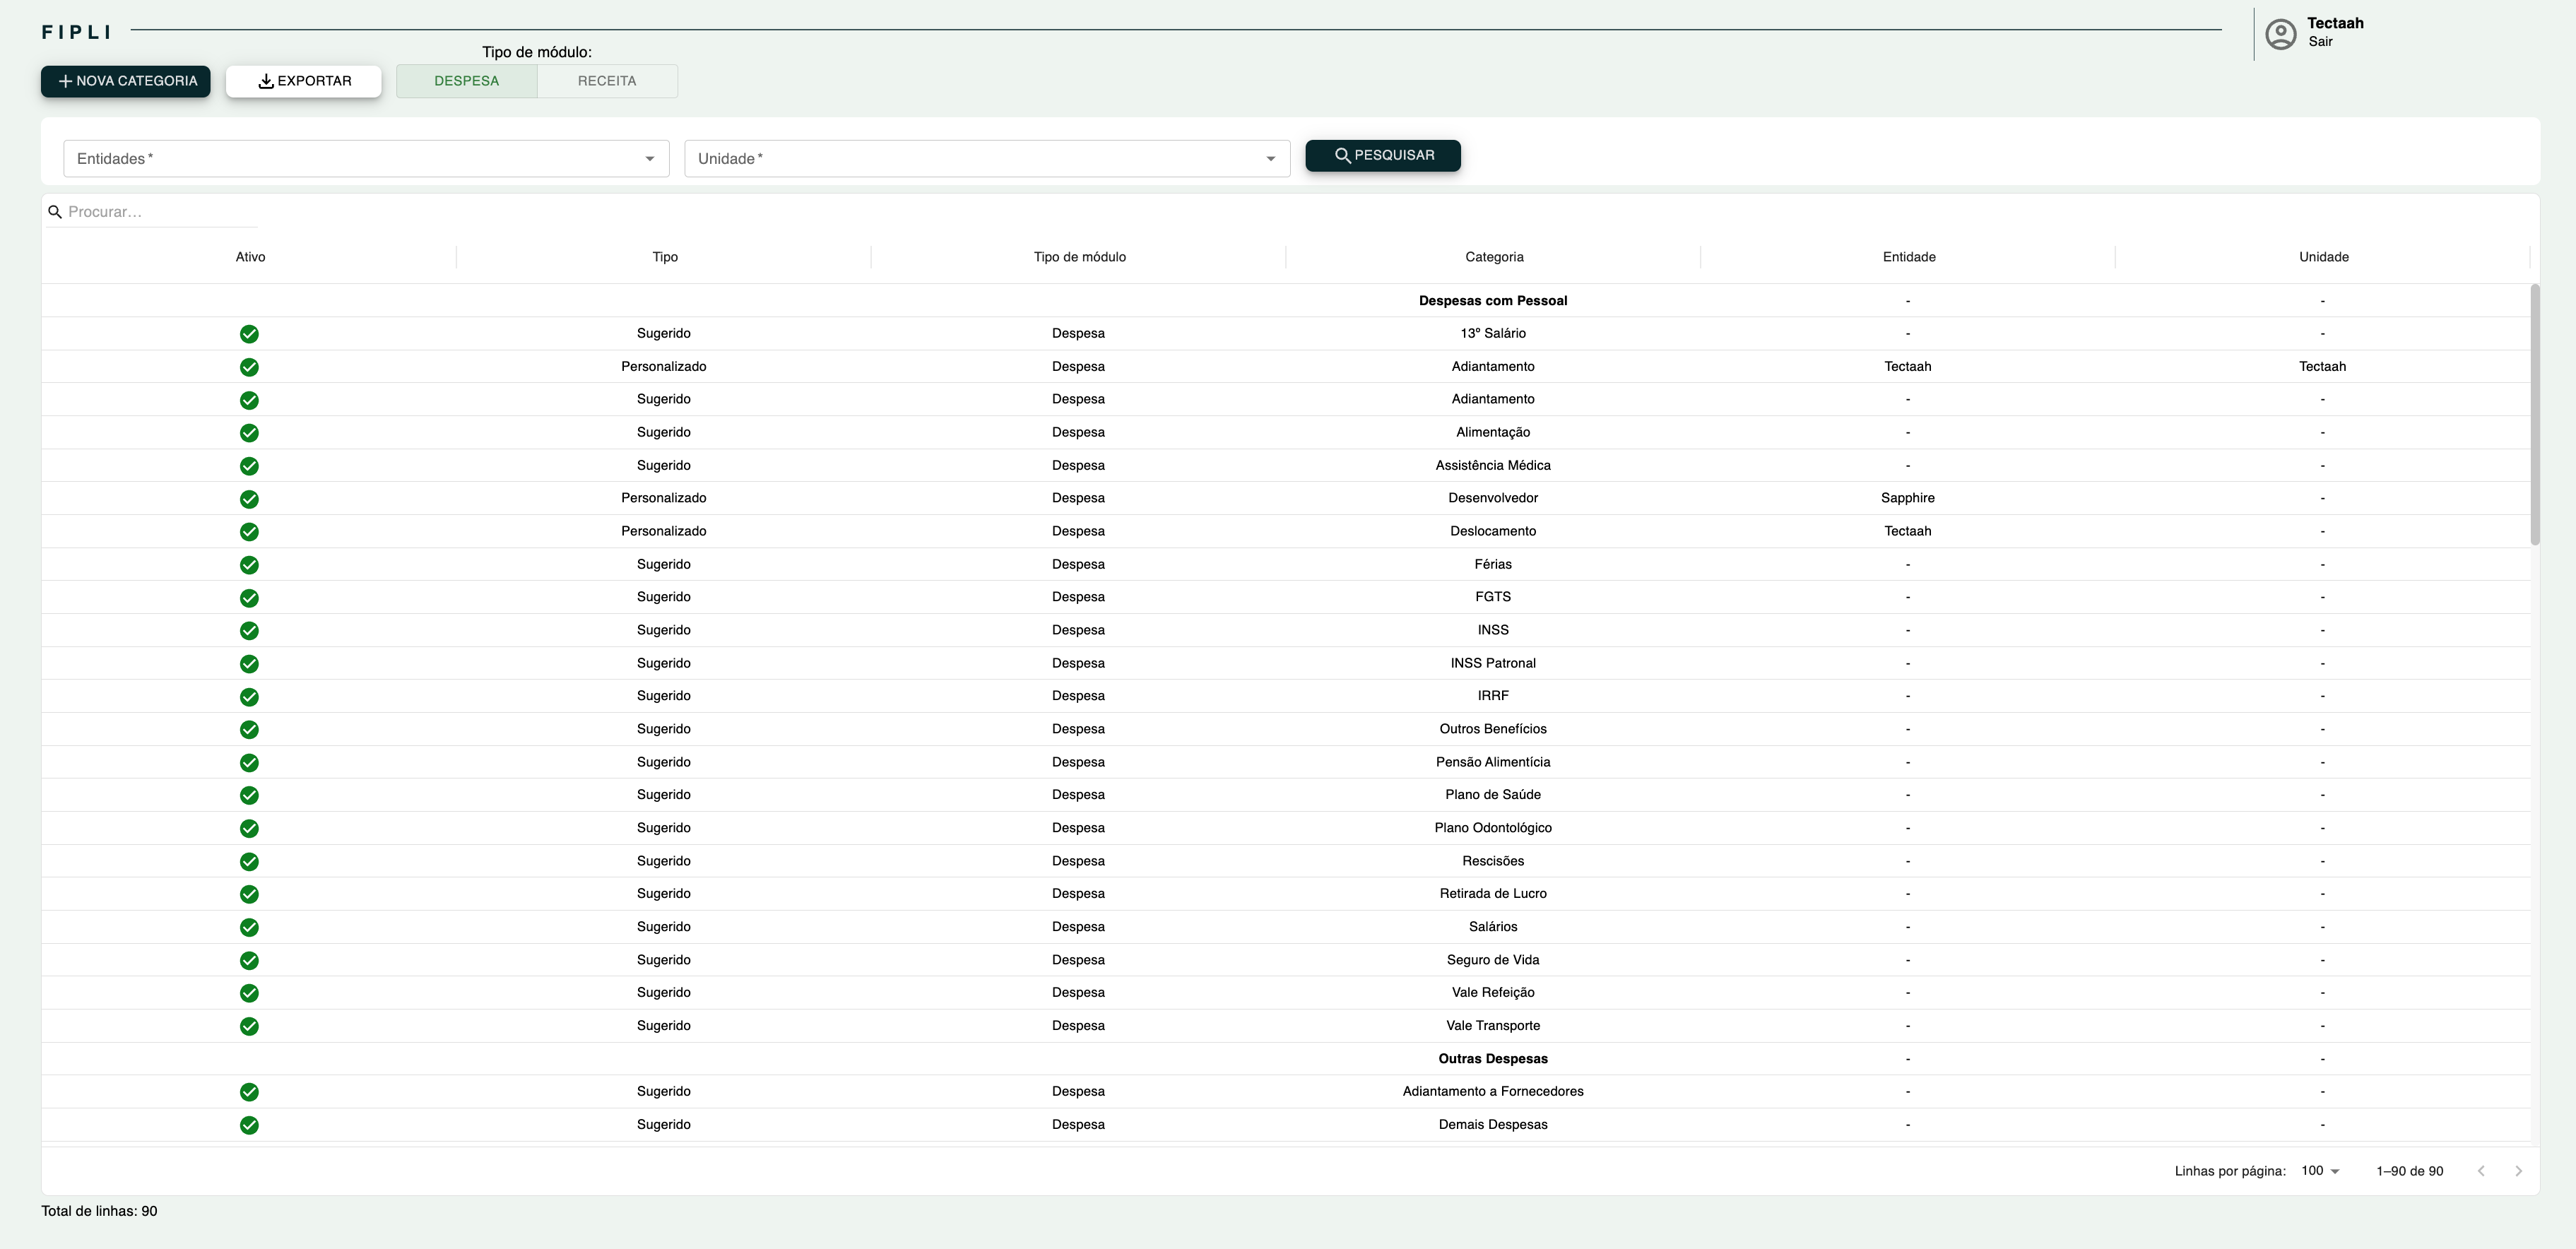This screenshot has height=1249, width=2576.
Task: Toggle active status of Deslocamento row
Action: point(249,532)
